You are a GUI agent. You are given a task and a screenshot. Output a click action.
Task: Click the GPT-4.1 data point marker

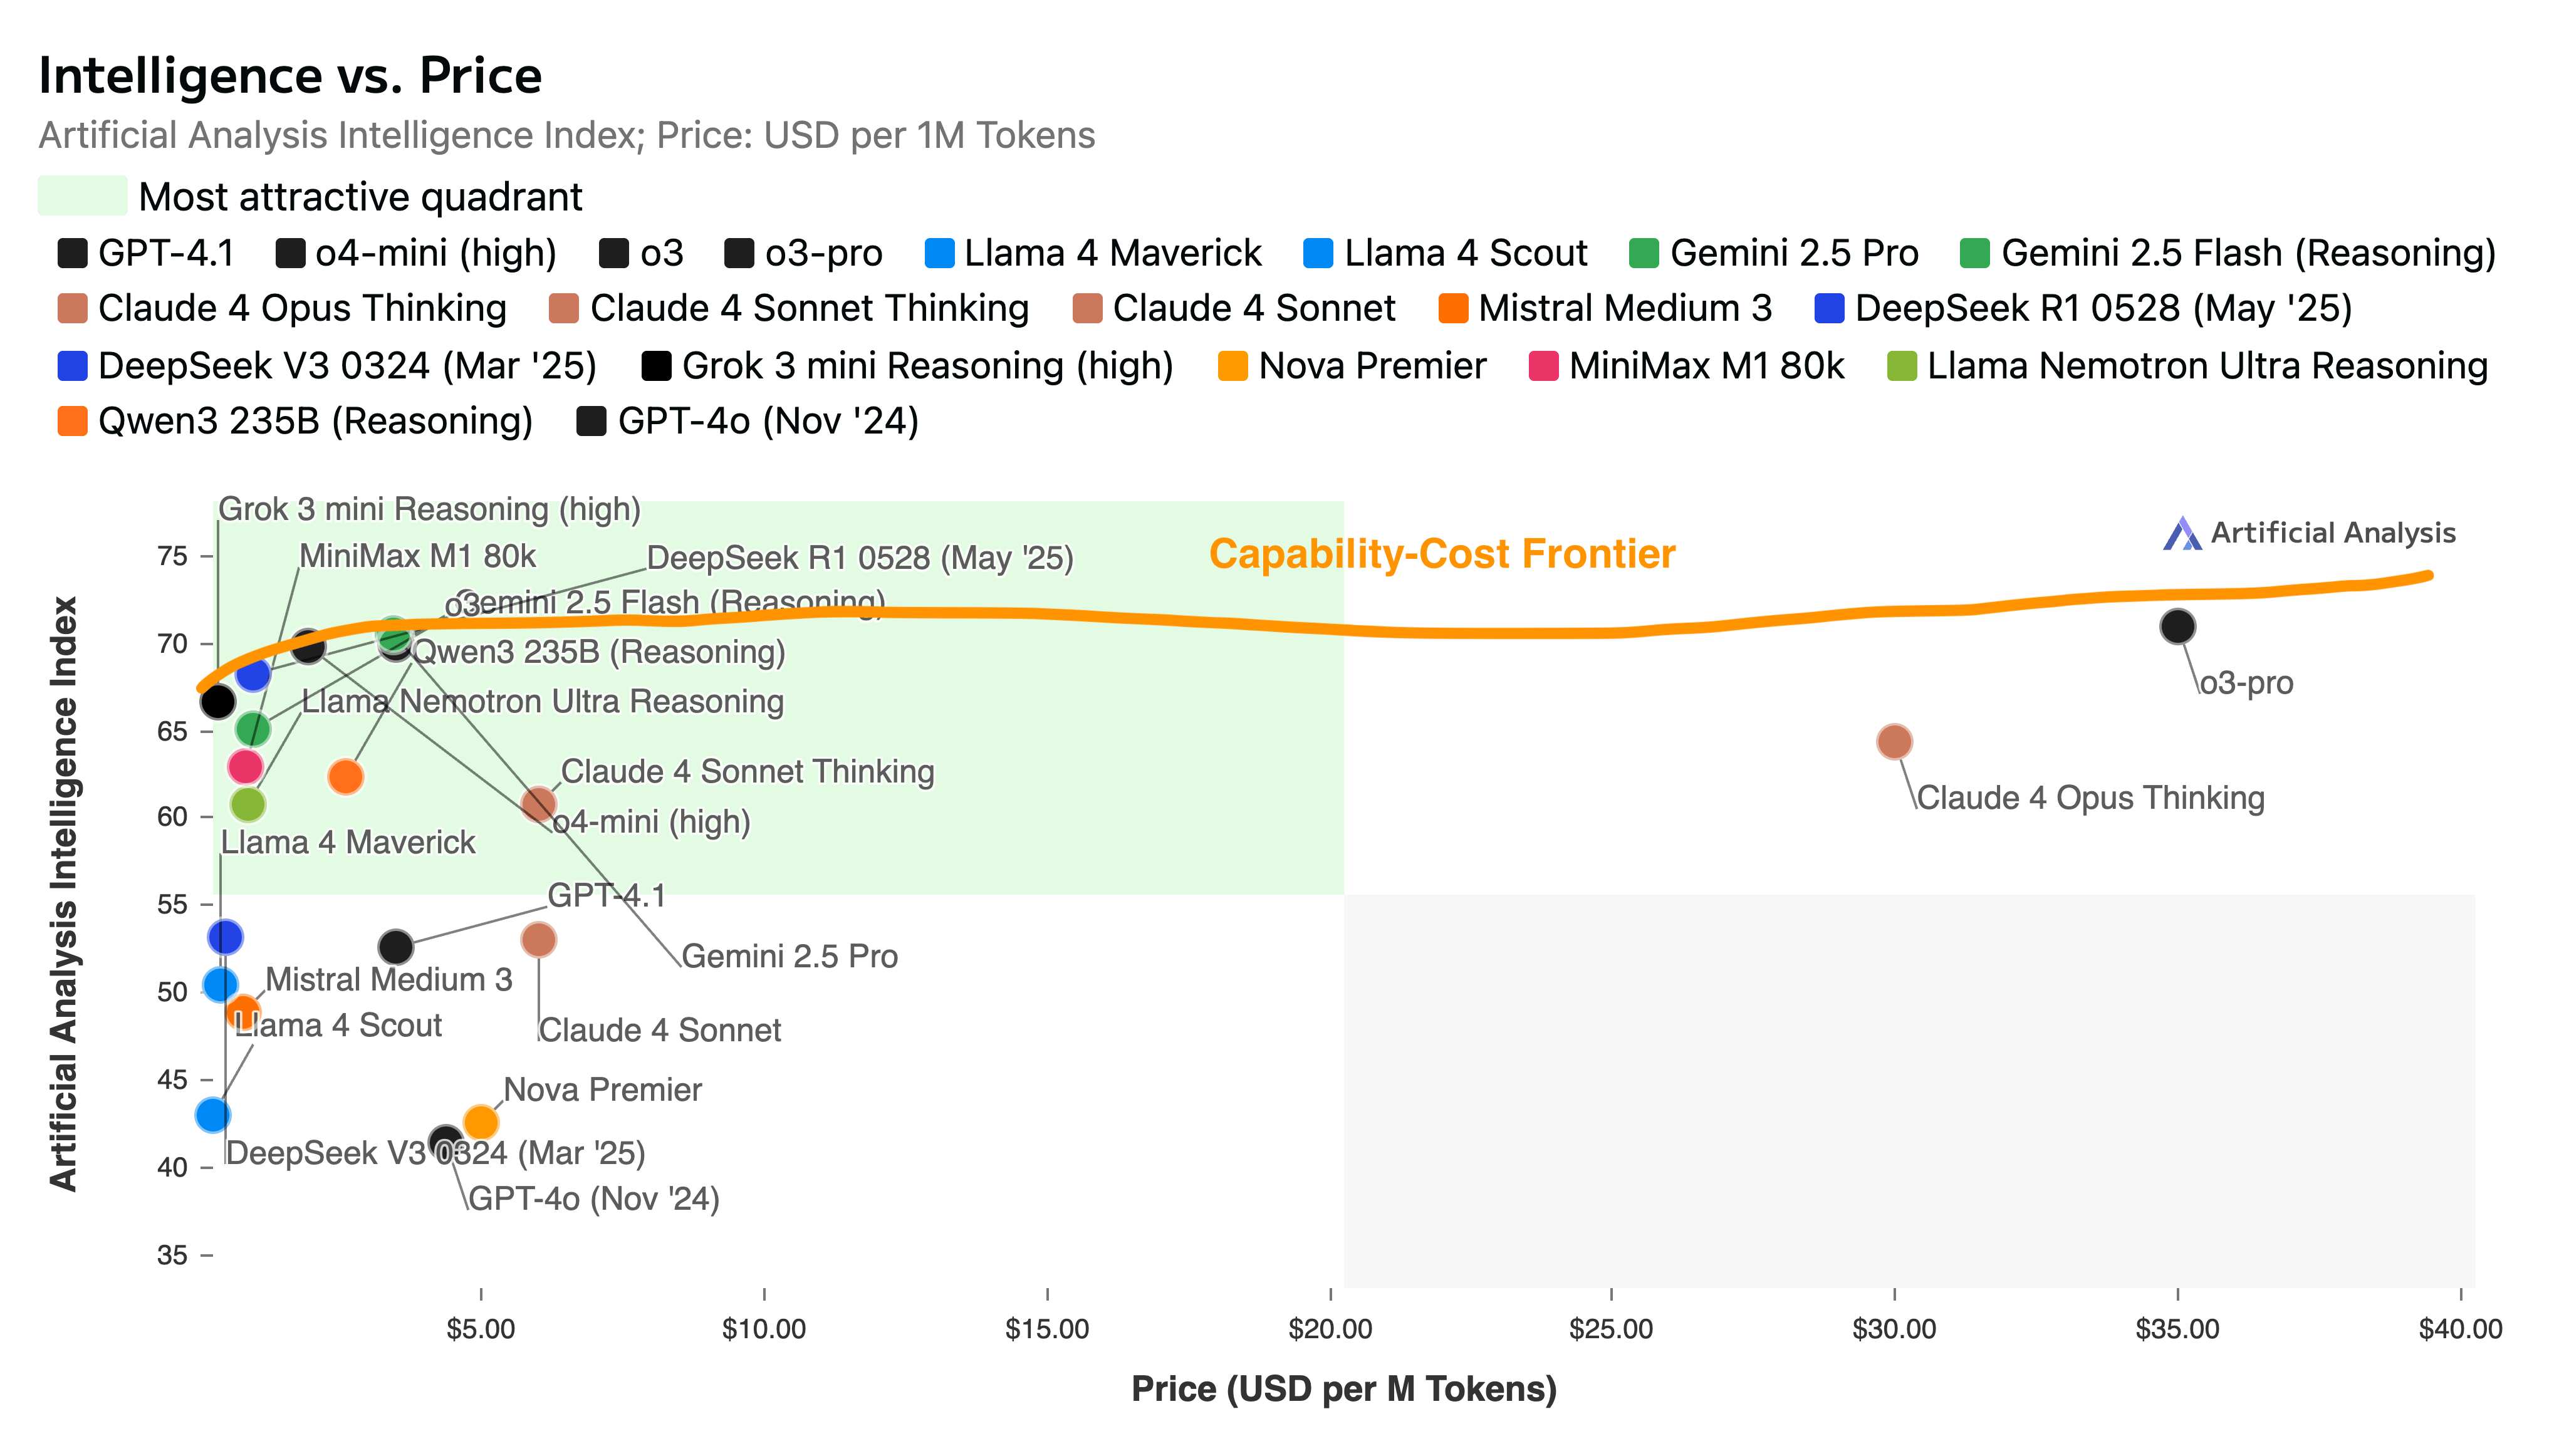coord(396,946)
